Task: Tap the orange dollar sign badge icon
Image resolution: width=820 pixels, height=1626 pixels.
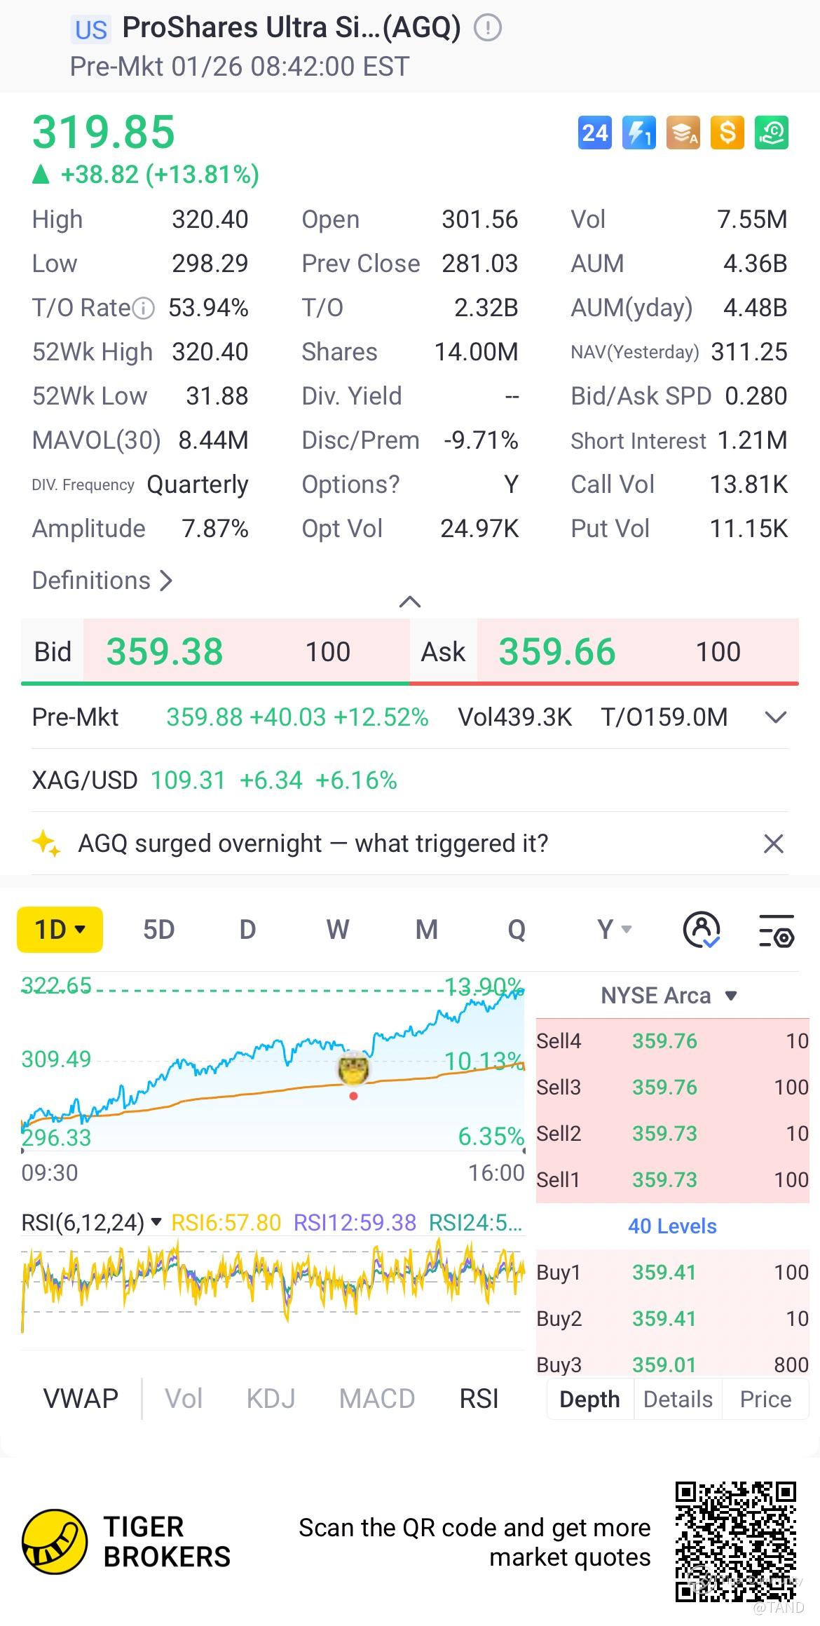Action: pyautogui.click(x=727, y=133)
